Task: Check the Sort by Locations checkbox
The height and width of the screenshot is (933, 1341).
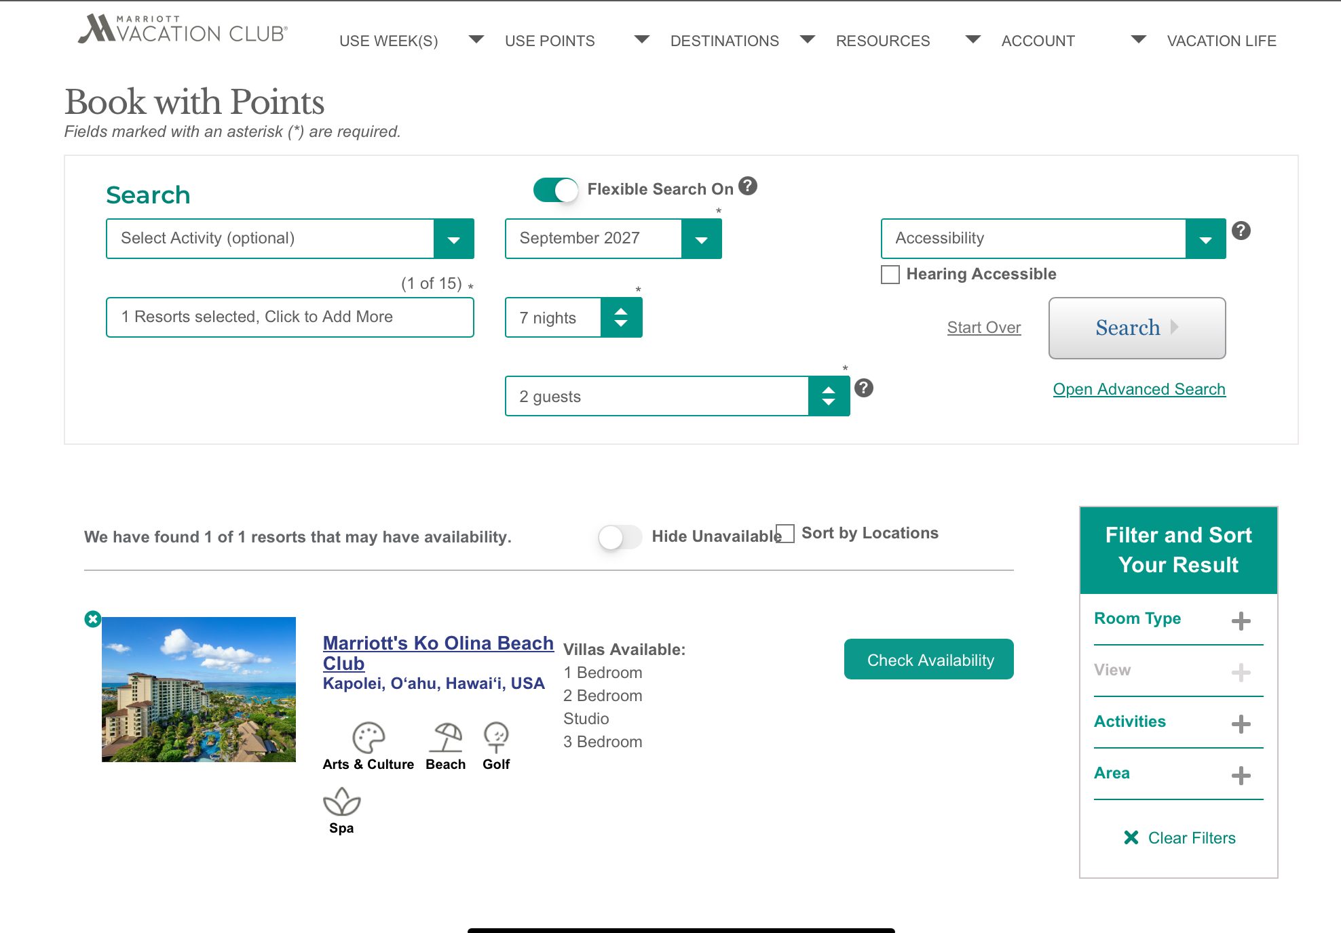Action: pyautogui.click(x=785, y=533)
